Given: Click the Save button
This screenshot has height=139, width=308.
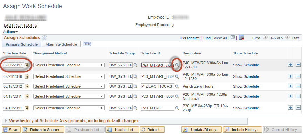Looking at the screenshot, I should click(x=11, y=130).
